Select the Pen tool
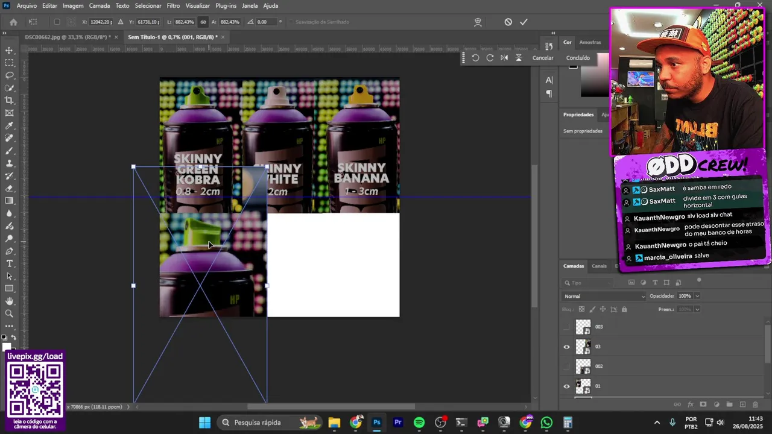Screen dimensions: 772x434 [x=9, y=251]
